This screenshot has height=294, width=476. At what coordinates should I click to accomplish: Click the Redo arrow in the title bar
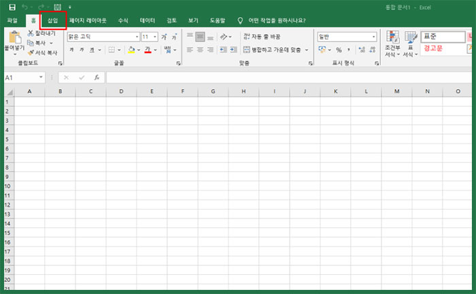41,7
